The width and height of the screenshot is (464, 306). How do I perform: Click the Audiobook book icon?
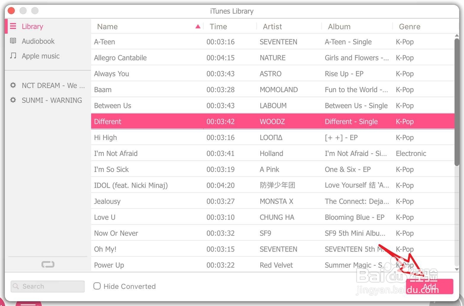pyautogui.click(x=13, y=41)
